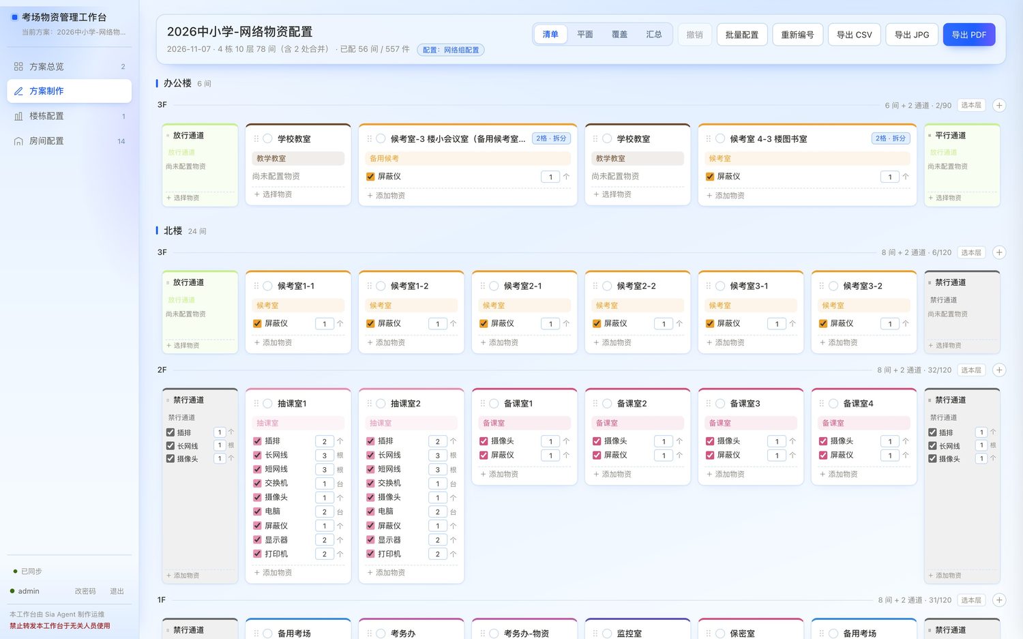
Task: Uncheck 屏蔽仪 in 候考室3-2
Action: [x=823, y=324]
